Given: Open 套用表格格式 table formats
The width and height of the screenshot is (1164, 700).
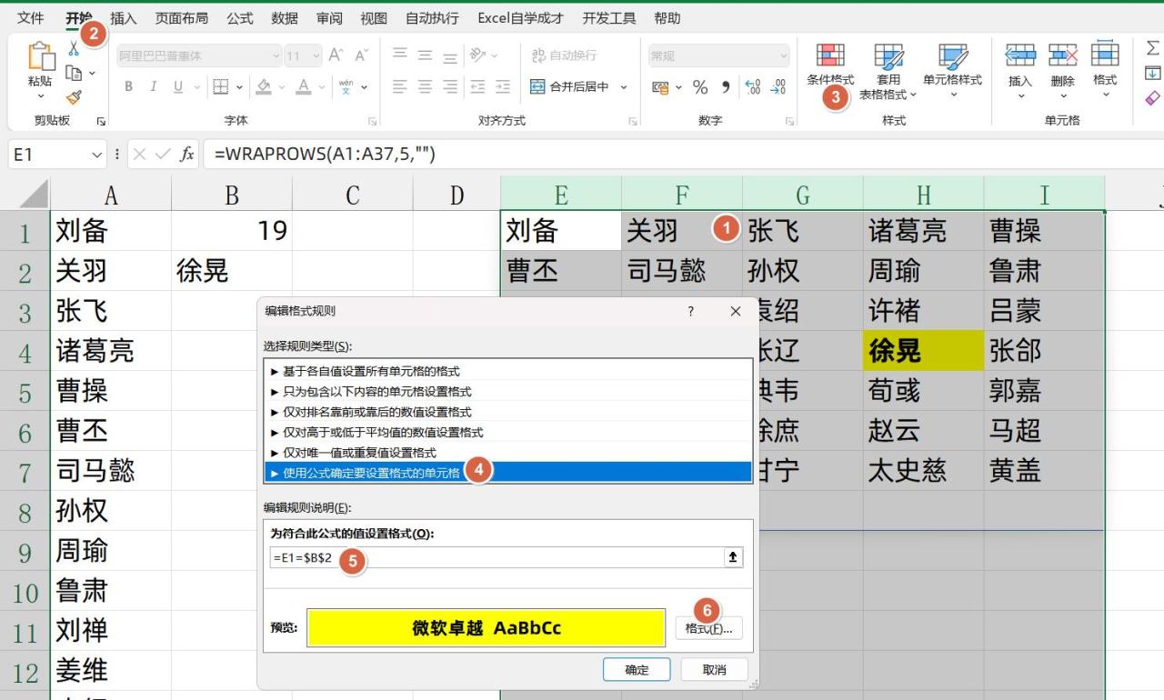Looking at the screenshot, I should [x=888, y=71].
